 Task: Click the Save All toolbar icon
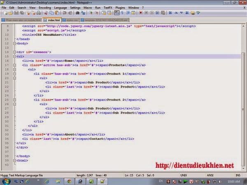pos(22,13)
